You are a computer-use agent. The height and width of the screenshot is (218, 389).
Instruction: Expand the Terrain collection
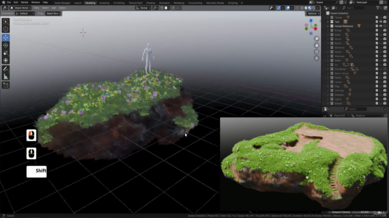tap(328, 18)
